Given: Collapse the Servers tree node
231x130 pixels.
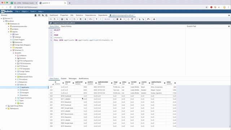Looking at the screenshot, I should [x=1, y=18].
